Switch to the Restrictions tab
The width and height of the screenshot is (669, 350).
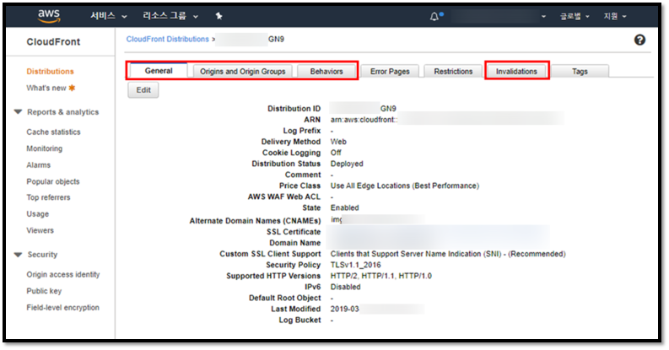pos(453,71)
